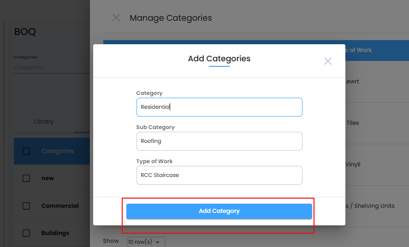This screenshot has height=247, width=409.
Task: Open the Commercial category row
Action: (60, 206)
